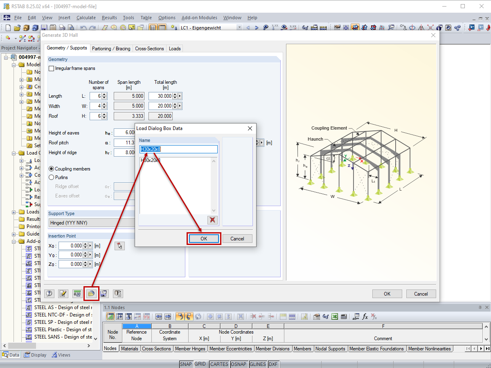491x368 pixels.
Task: Switch to the Cross-Sections dialog tab
Action: pyautogui.click(x=149, y=48)
